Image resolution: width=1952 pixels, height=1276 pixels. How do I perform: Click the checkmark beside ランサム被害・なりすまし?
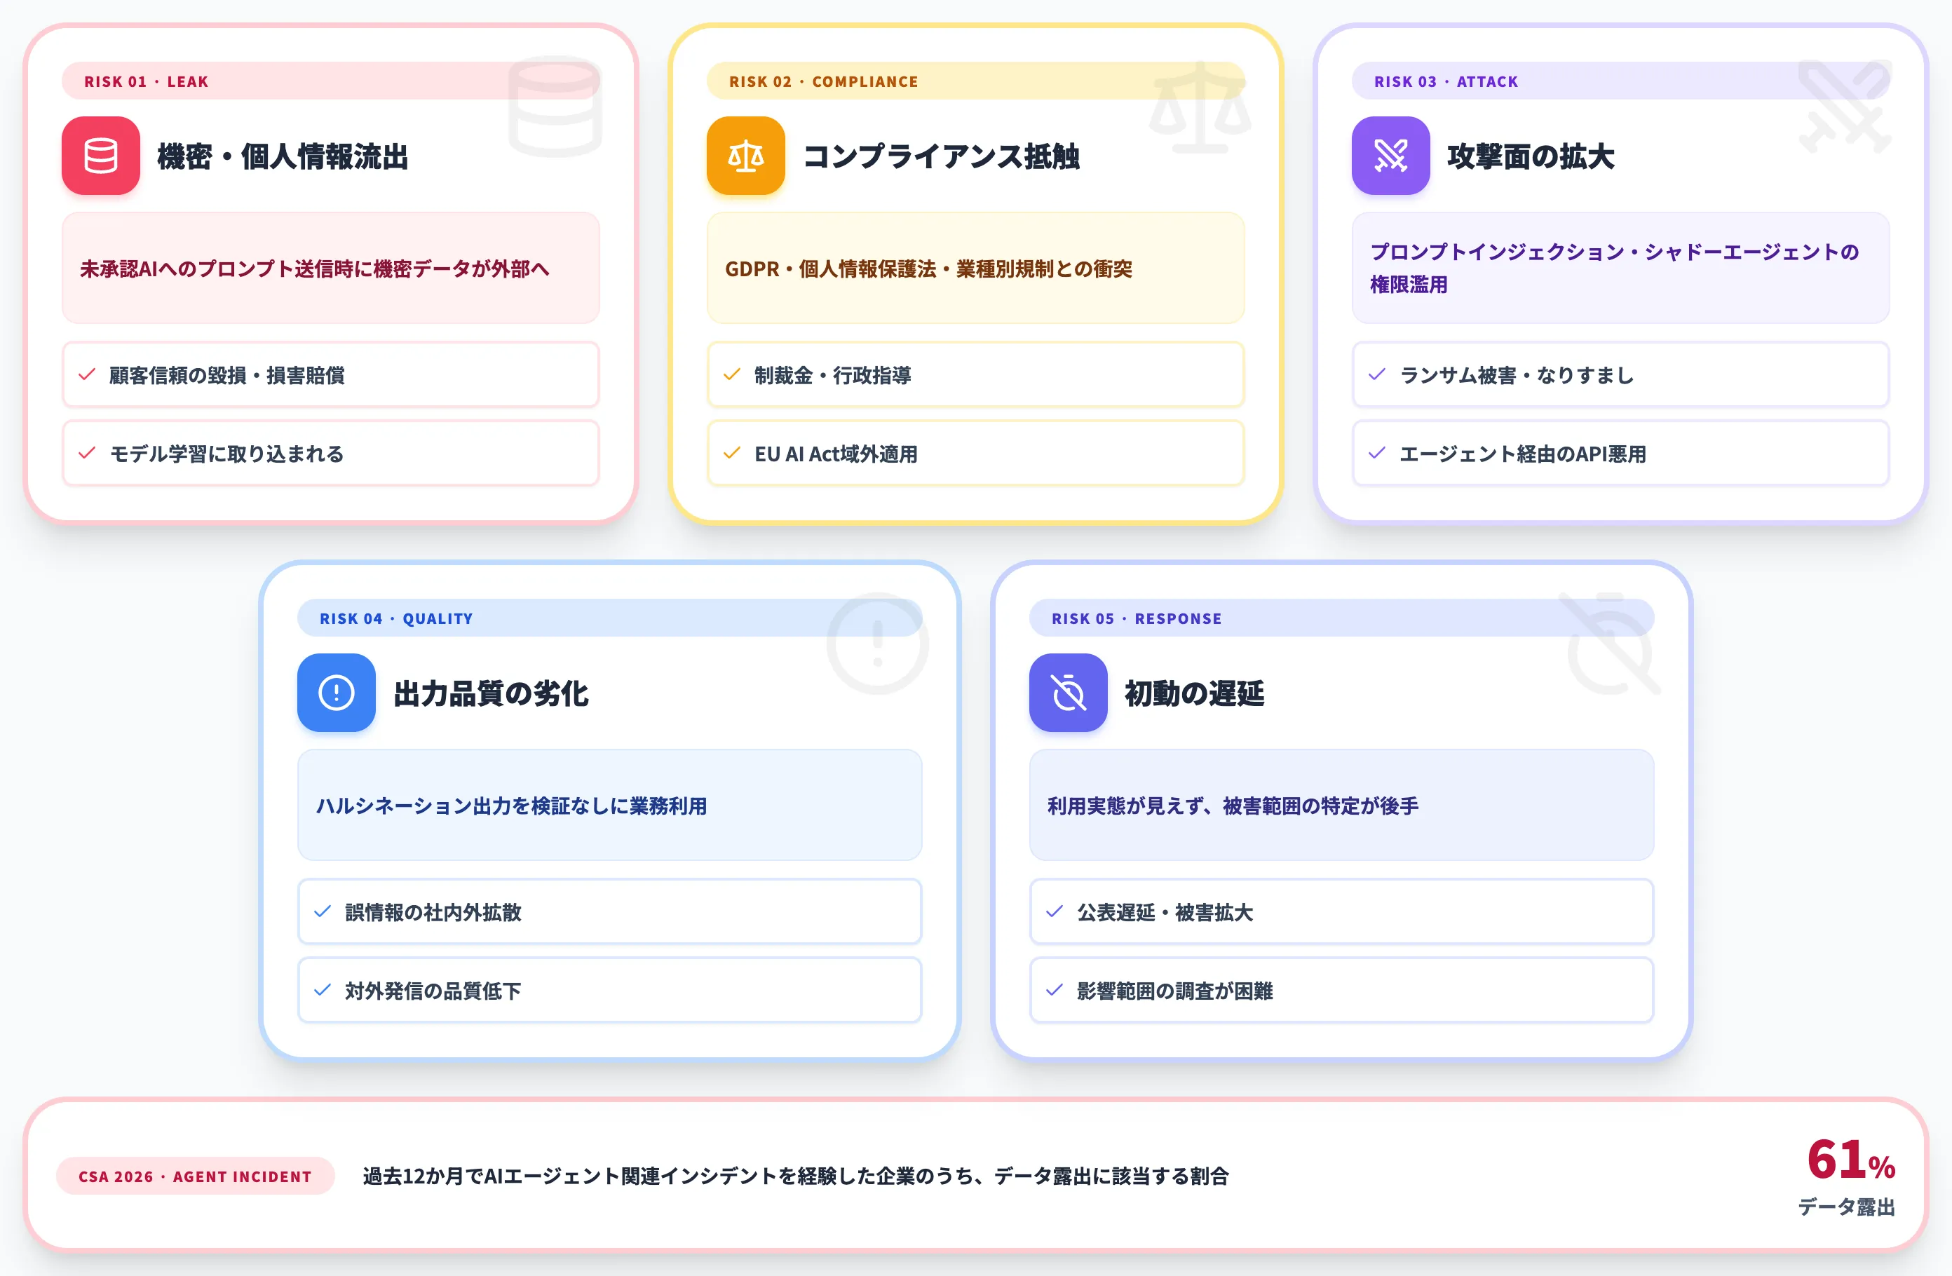coord(1377,375)
